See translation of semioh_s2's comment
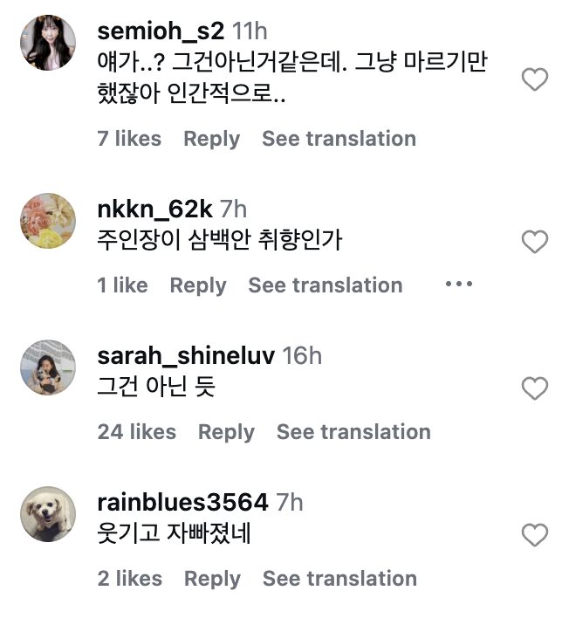The width and height of the screenshot is (562, 625). point(339,139)
